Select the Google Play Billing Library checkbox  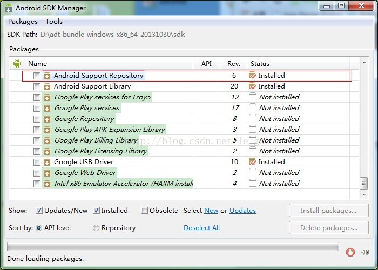coord(37,140)
